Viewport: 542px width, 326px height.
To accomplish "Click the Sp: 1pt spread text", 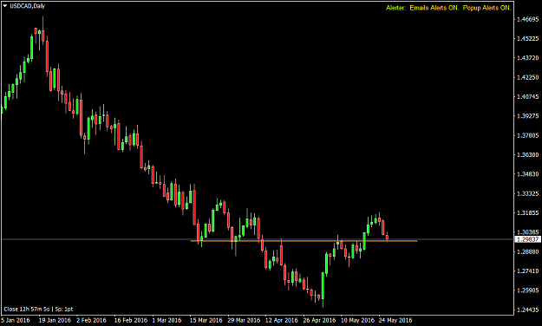I will tap(64, 309).
